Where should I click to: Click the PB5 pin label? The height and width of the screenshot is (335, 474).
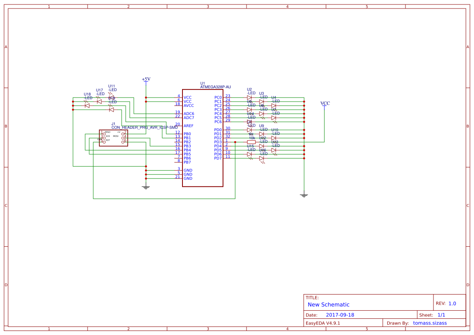tap(187, 155)
